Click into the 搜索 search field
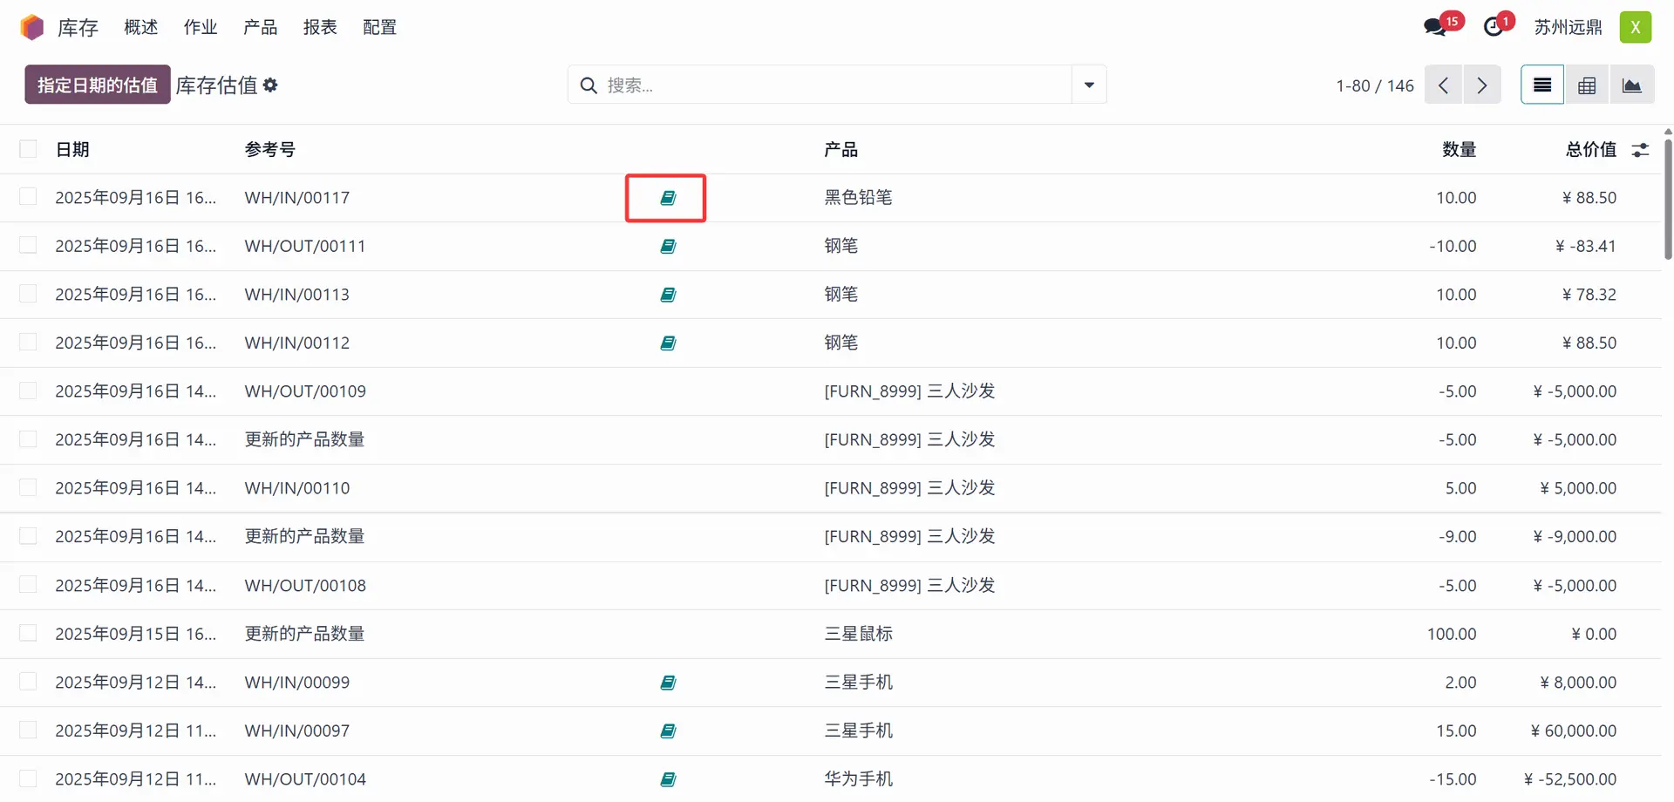 [828, 85]
